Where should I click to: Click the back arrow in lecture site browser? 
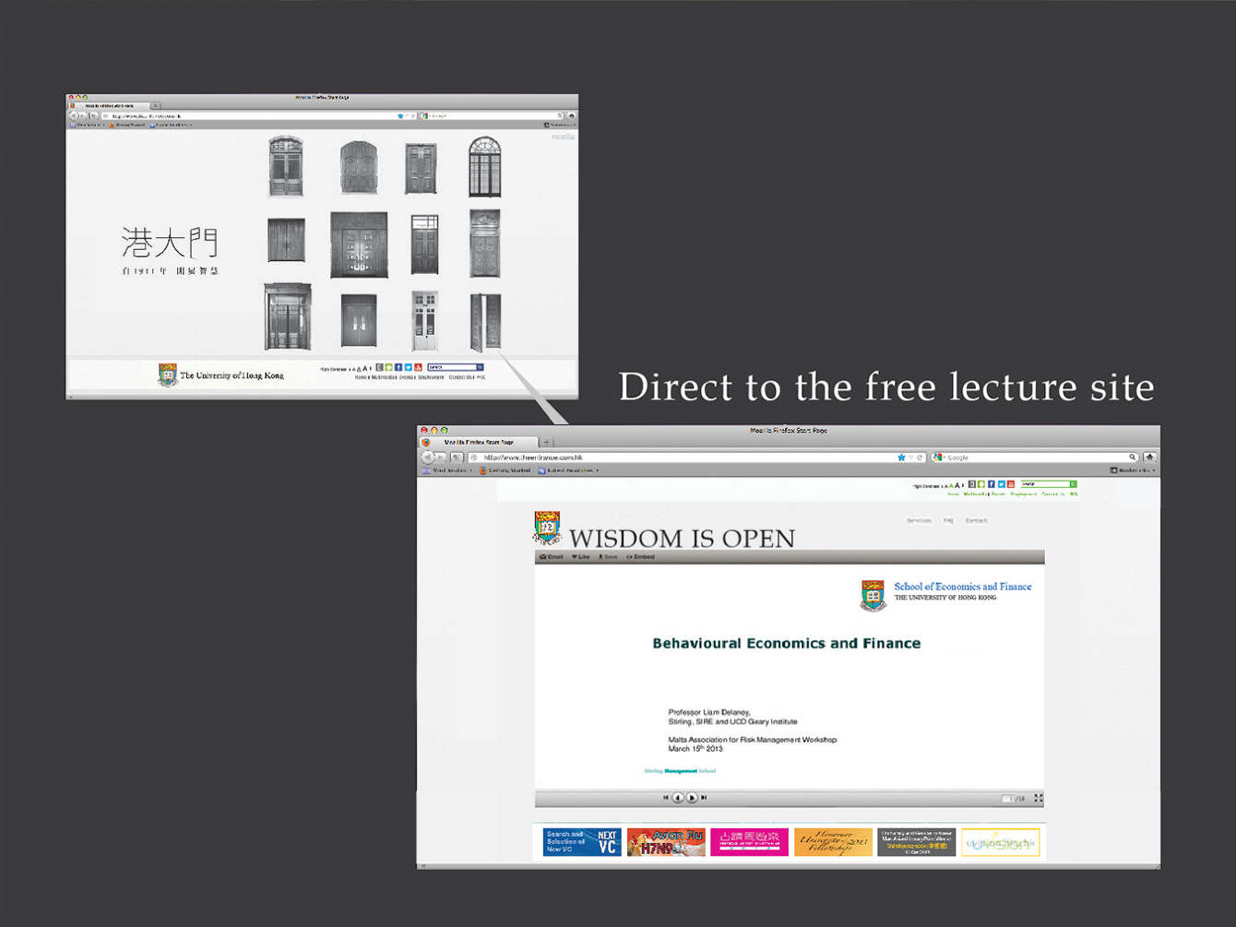click(x=428, y=458)
